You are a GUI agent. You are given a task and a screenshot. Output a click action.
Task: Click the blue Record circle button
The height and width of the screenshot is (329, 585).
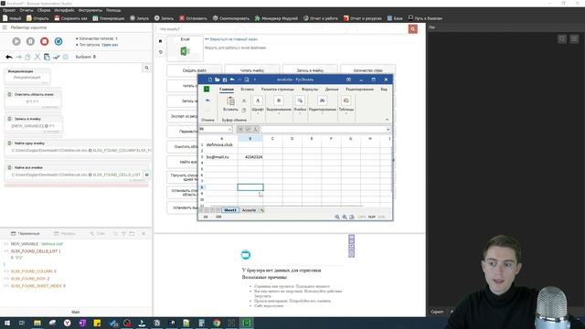[58, 41]
